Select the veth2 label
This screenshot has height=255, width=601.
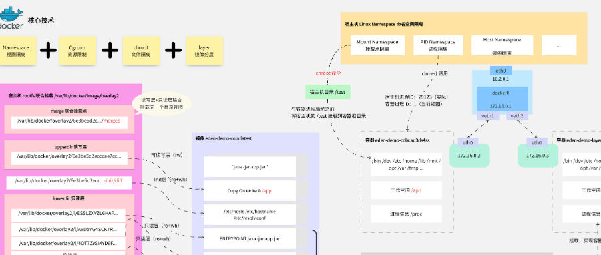tap(517, 115)
